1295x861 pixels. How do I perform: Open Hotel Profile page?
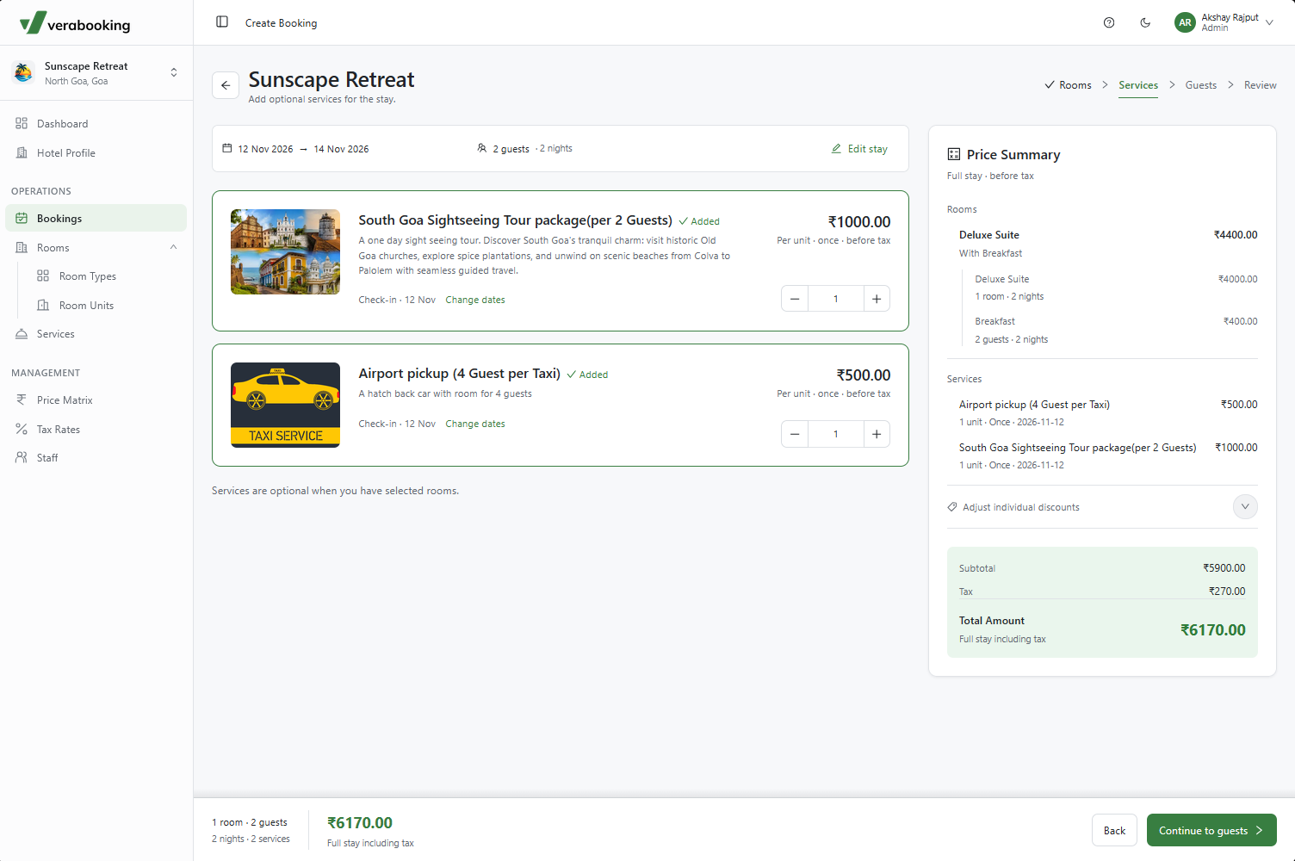coord(96,153)
